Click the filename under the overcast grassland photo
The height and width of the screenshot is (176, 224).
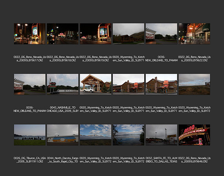(x=194, y=109)
